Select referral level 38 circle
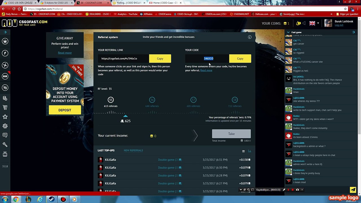Screen dimensions: 361x203 pos(235,100)
